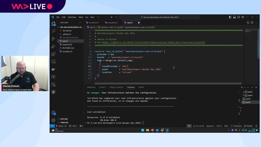The image size is (261, 147).
Task: Open the Search view in activity bar
Action: [x=53, y=31]
